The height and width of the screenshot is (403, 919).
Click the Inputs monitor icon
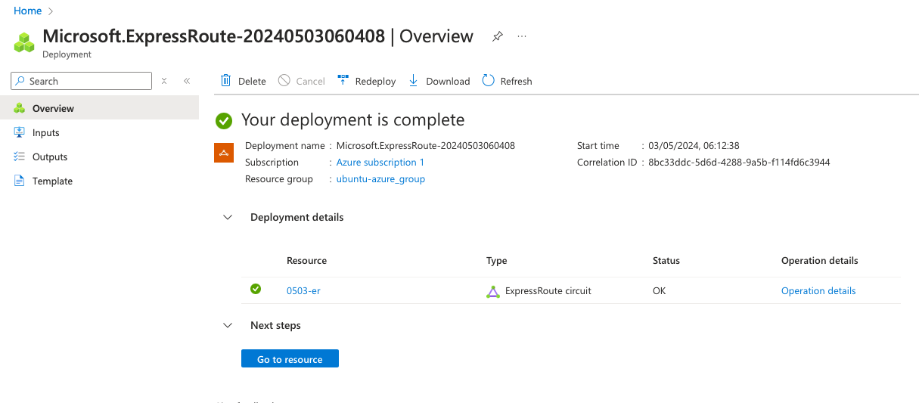point(20,132)
